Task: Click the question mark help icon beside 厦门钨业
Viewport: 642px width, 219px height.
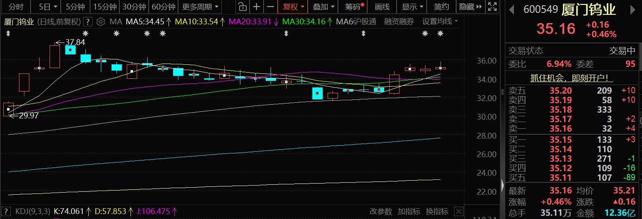Action: click(88, 22)
